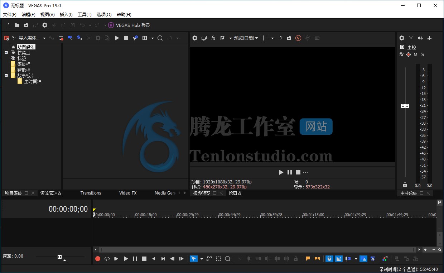Open the mixing console sliders icon
The height and width of the screenshot is (273, 444).
[x=430, y=38]
